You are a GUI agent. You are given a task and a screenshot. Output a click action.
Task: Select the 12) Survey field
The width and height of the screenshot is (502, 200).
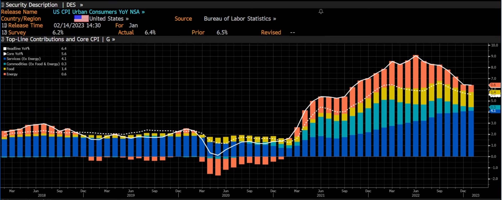coord(14,32)
